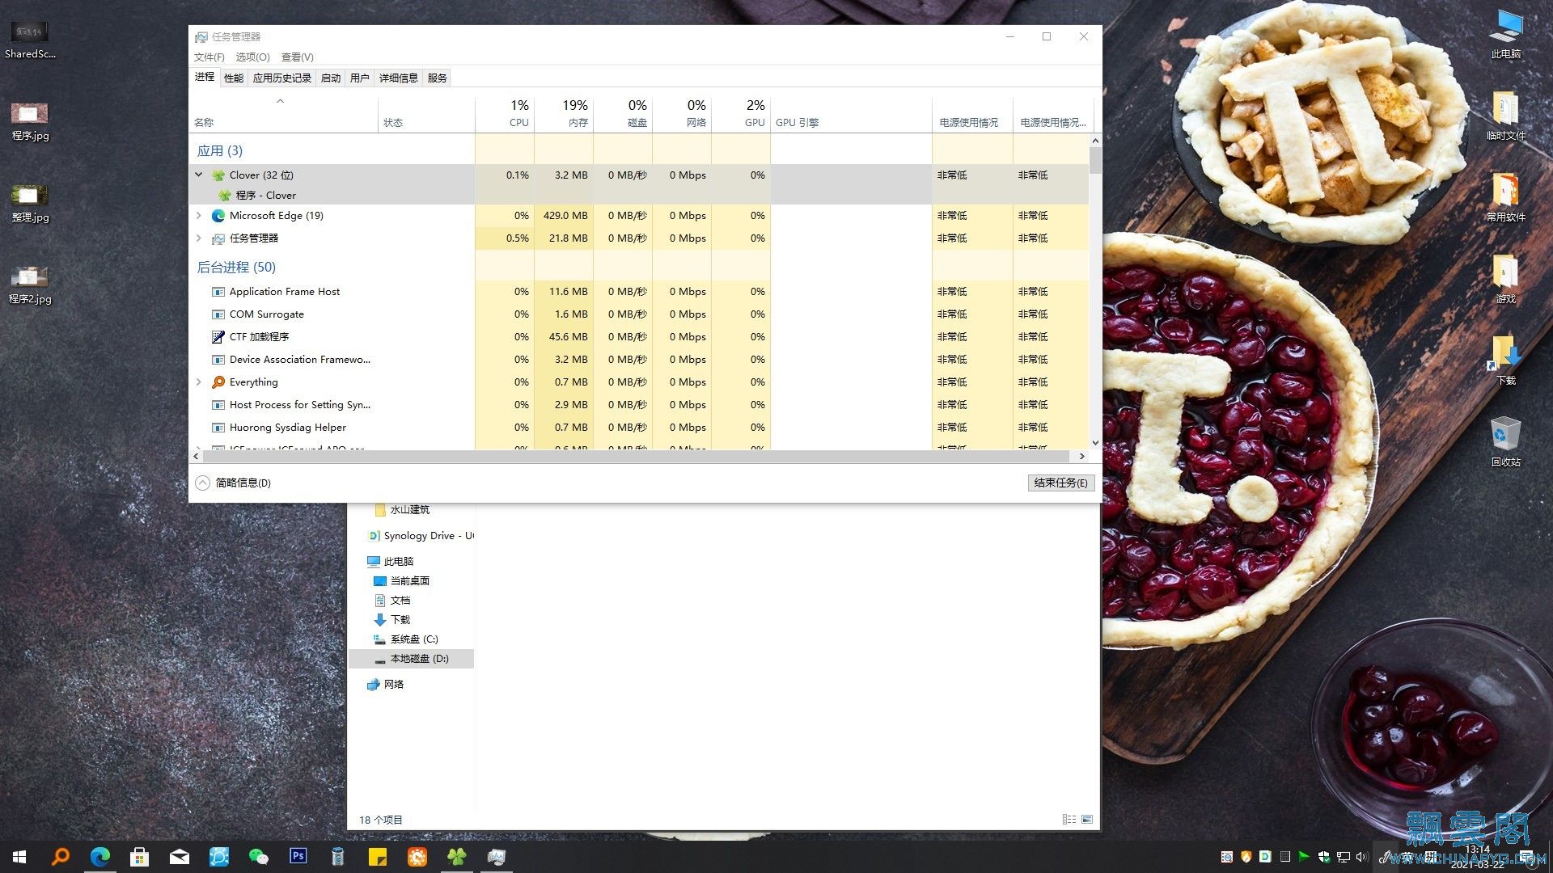The width and height of the screenshot is (1553, 873).
Task: Click the vertical scrollbar thumb in process list
Action: [1095, 161]
